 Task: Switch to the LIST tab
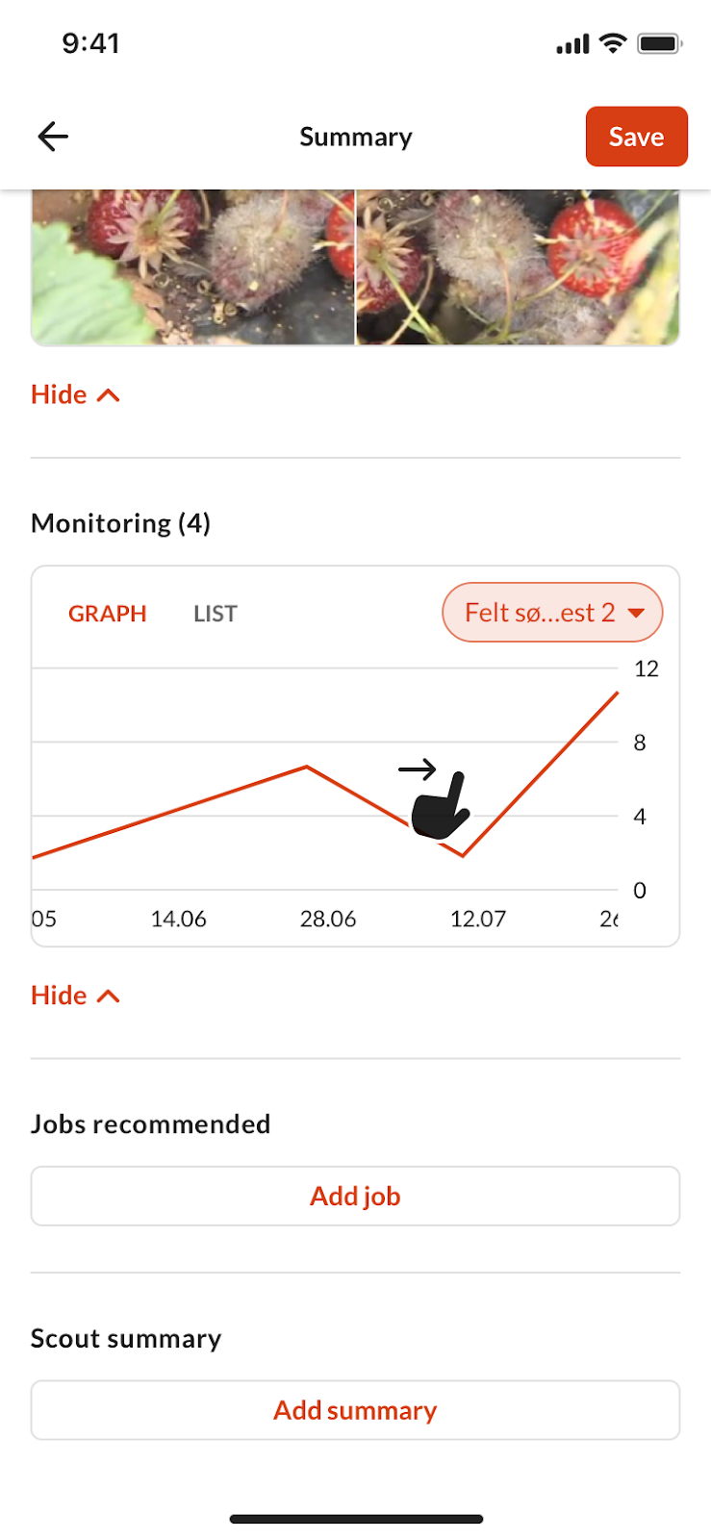point(215,614)
